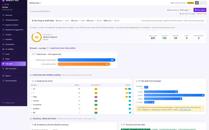This screenshot has height=130, width=209.
Task: Click the funnel icon in Index funnel title
Action: 35,54
